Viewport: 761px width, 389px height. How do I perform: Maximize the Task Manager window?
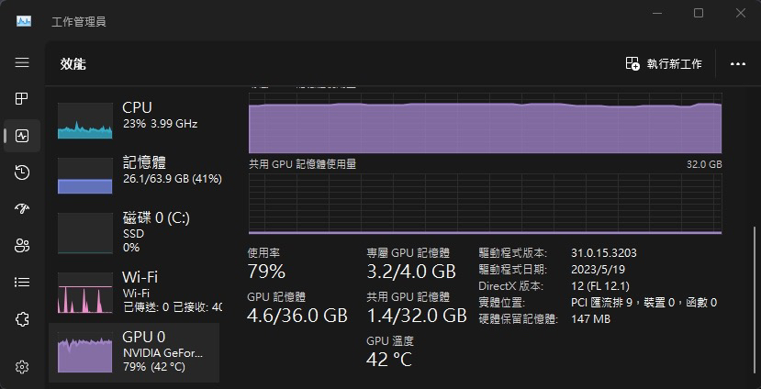pyautogui.click(x=699, y=13)
